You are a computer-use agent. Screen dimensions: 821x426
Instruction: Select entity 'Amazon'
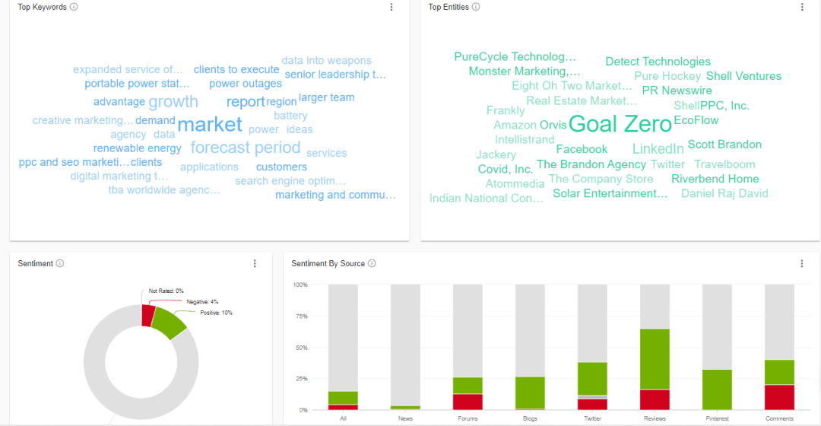pyautogui.click(x=515, y=126)
